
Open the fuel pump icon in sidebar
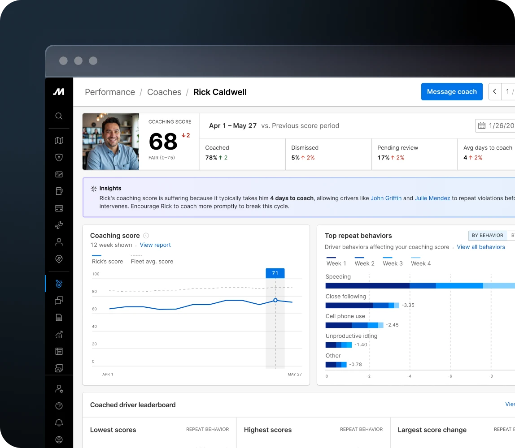coord(59,191)
